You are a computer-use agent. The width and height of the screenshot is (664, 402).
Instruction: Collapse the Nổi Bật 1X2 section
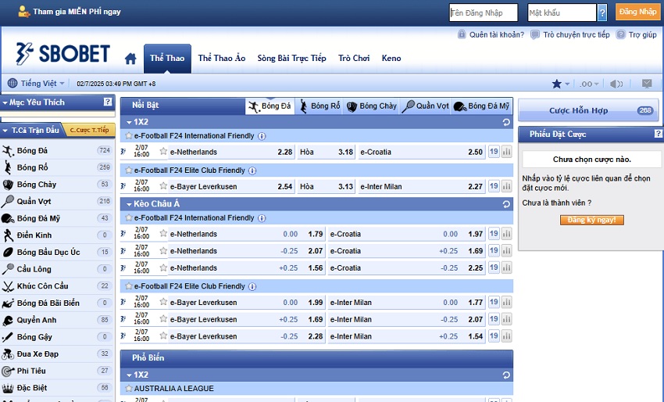pyautogui.click(x=129, y=123)
